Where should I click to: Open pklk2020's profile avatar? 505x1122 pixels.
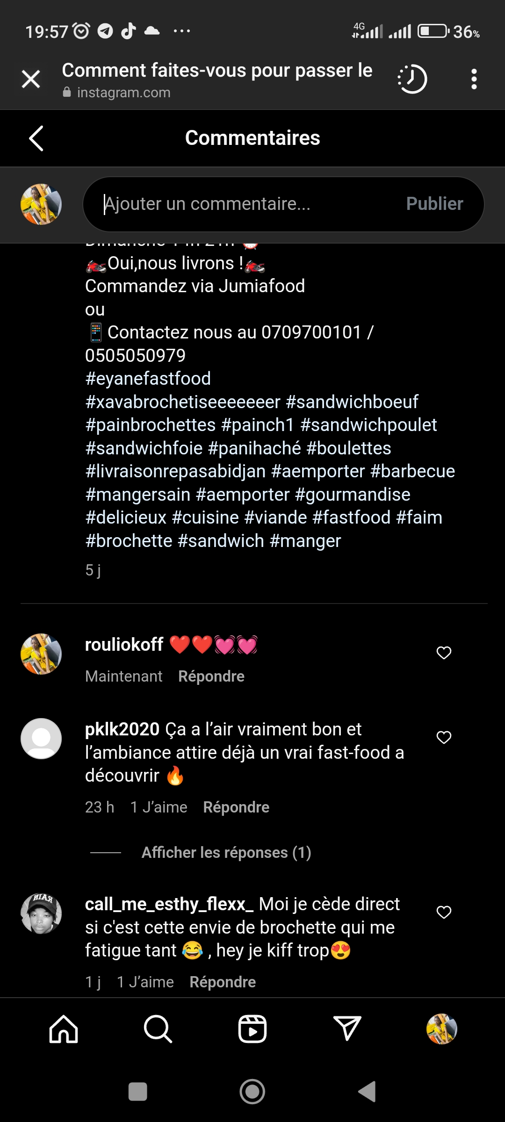(41, 739)
